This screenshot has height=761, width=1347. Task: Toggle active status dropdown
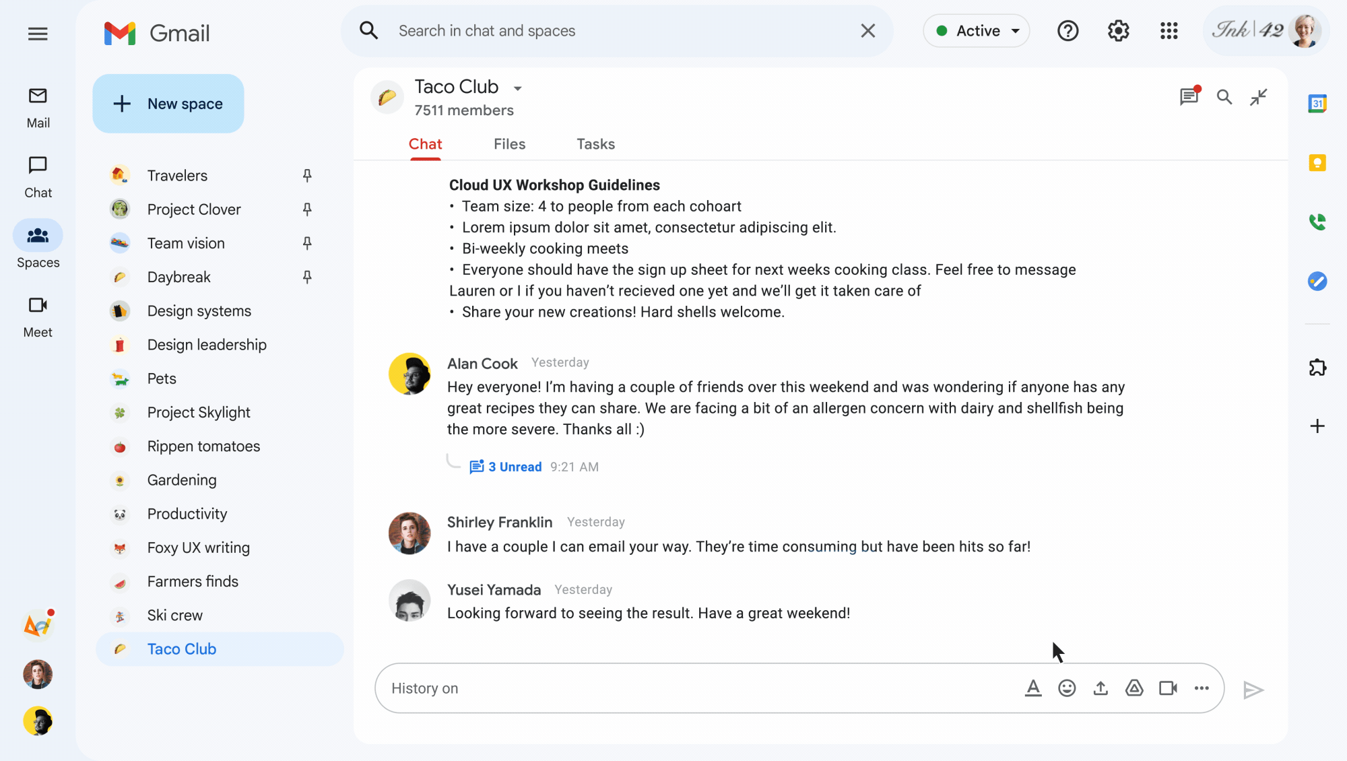976,30
